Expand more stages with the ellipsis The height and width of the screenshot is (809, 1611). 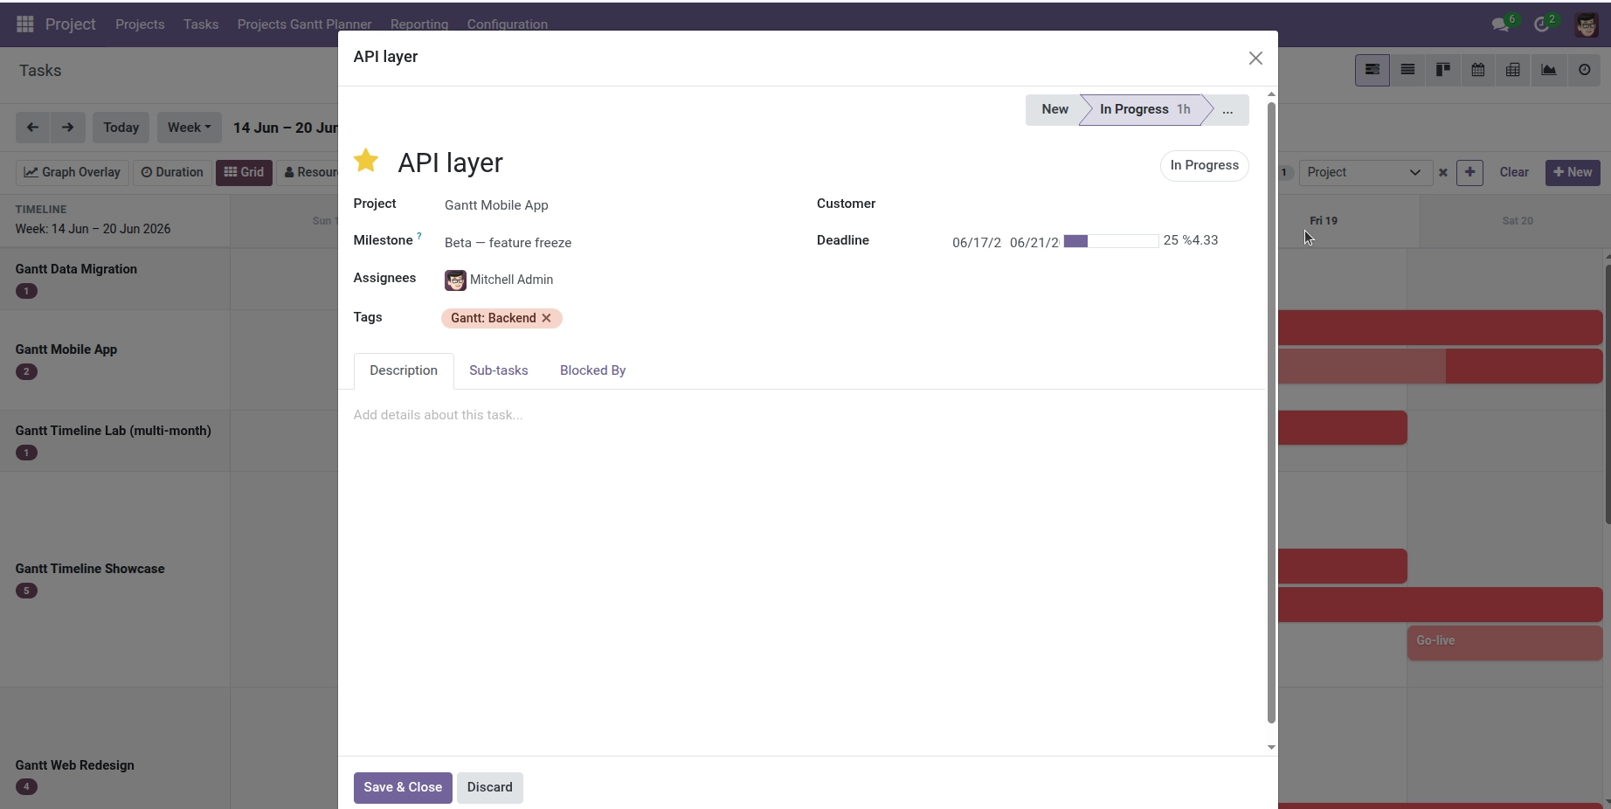pos(1227,109)
